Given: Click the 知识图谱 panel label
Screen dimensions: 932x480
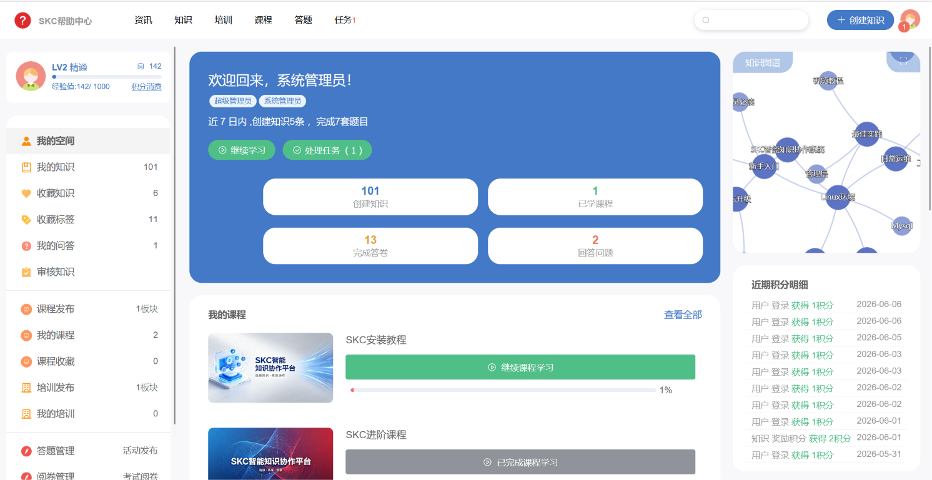Looking at the screenshot, I should coord(763,62).
